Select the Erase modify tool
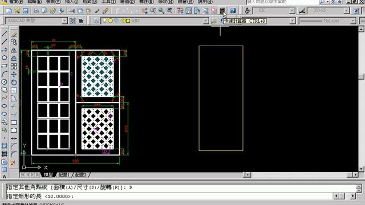Screen dimensions: 365x205 pyautogui.click(x=14, y=34)
